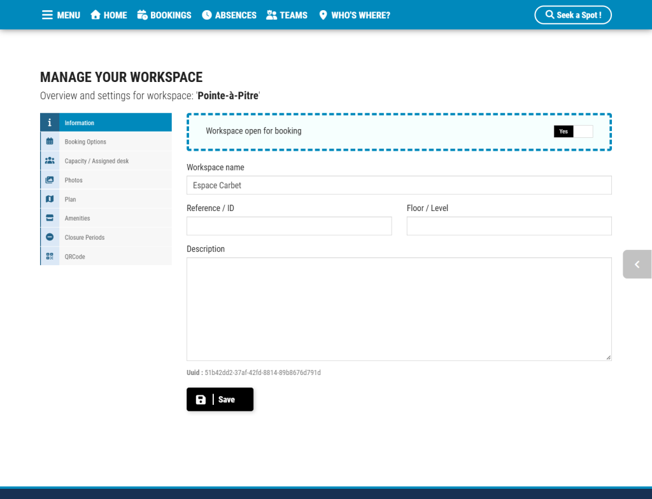Open the Information tab
652x499 pixels.
pyautogui.click(x=106, y=123)
